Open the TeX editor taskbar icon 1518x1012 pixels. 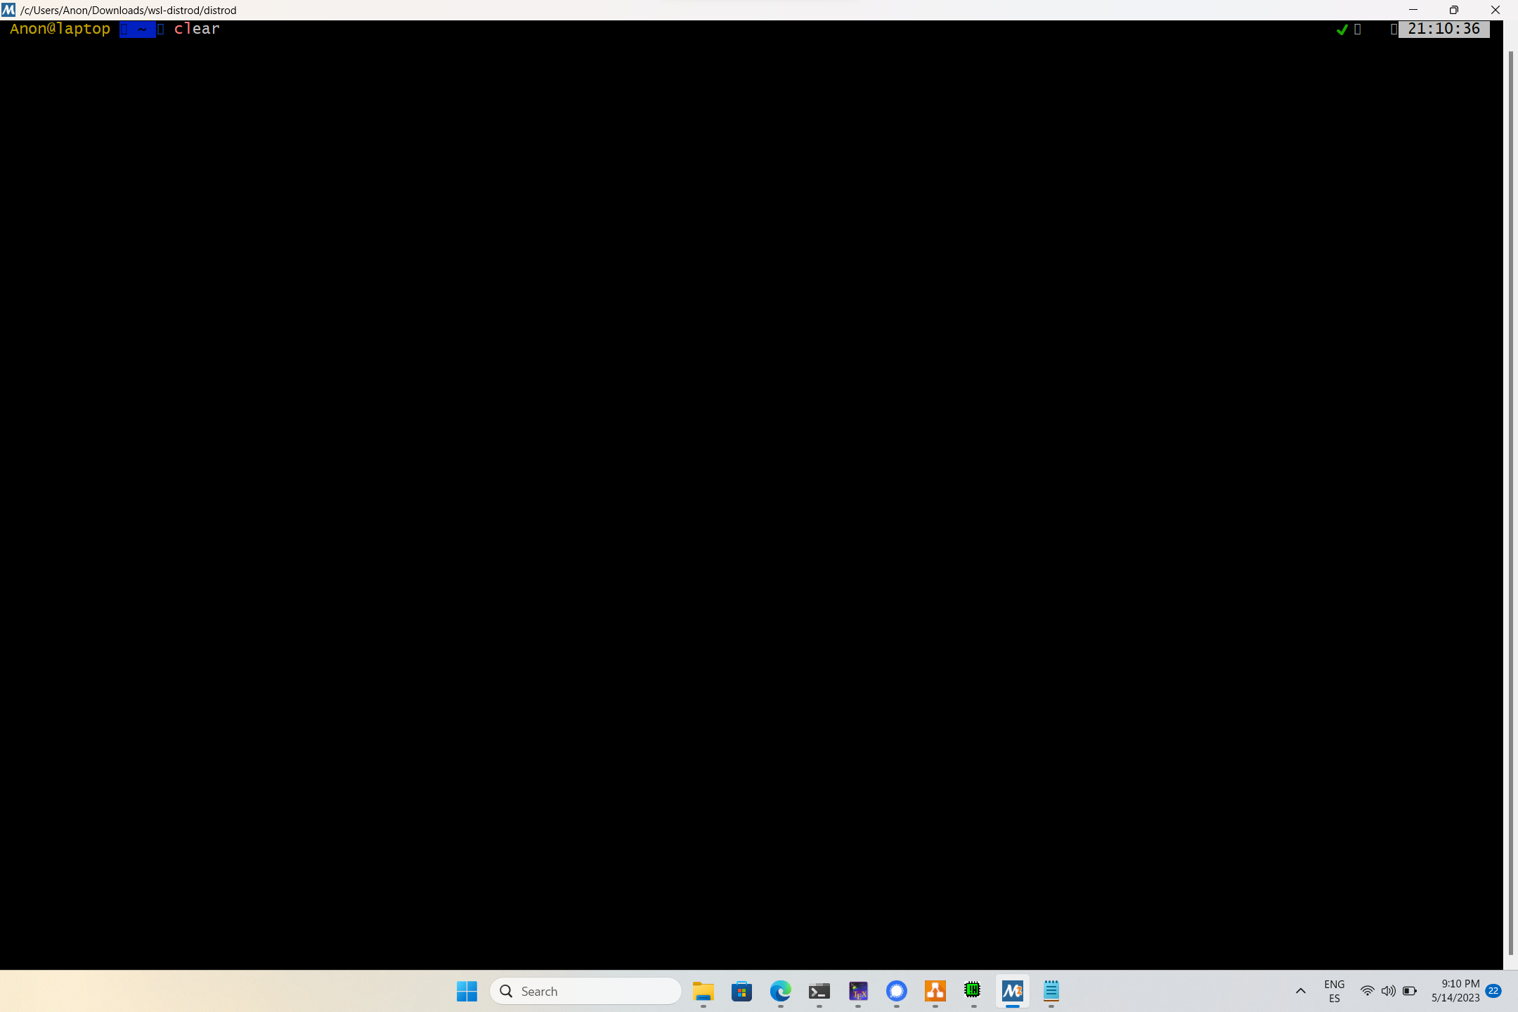(x=858, y=991)
